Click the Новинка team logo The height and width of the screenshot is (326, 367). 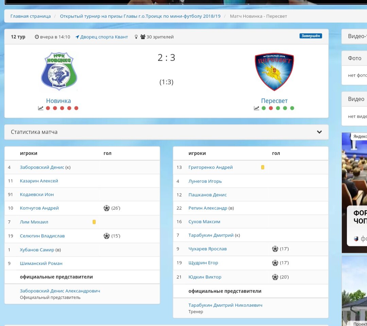[59, 71]
